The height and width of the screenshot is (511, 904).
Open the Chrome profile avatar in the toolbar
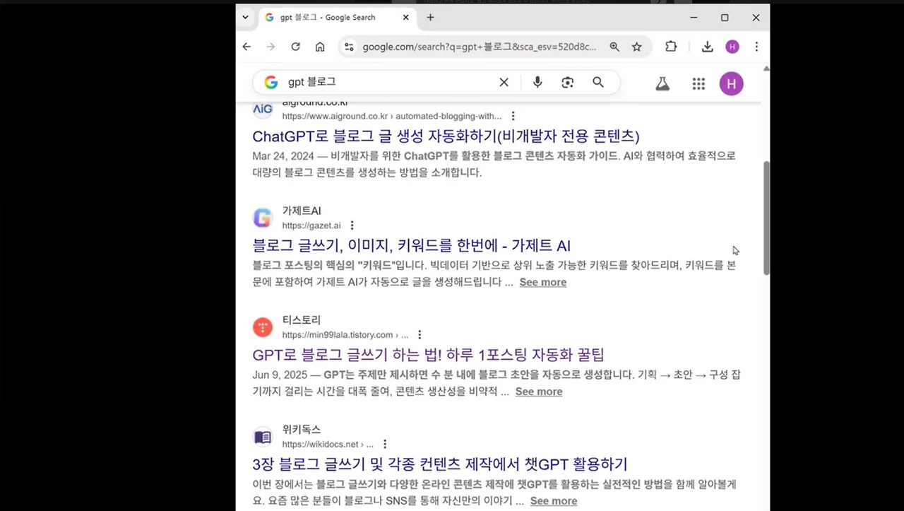[732, 47]
